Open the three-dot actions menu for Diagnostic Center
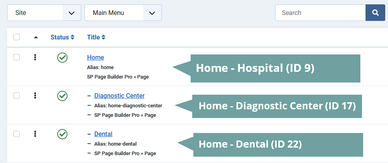 click(35, 96)
